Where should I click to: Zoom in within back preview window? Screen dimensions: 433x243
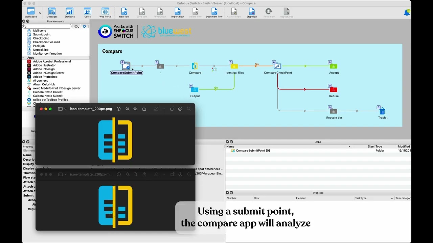[x=135, y=174]
